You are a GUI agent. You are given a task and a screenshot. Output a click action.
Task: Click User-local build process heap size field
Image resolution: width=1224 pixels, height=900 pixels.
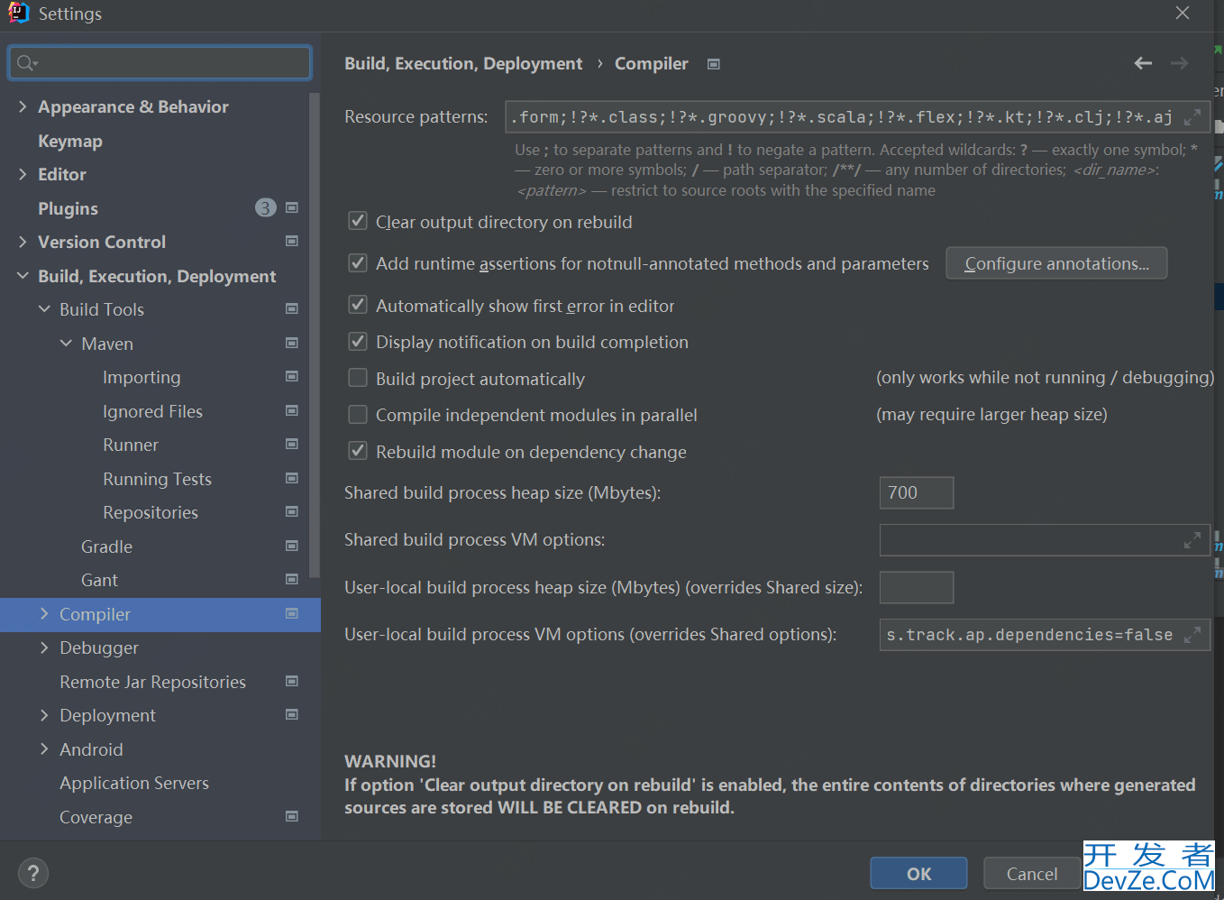tap(917, 587)
